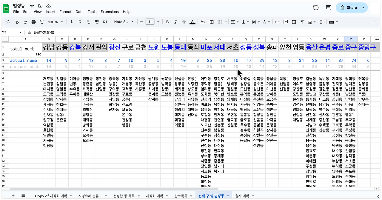Switch to the 완료목록 sheet tab
This screenshot has width=382, height=200.
[181, 196]
